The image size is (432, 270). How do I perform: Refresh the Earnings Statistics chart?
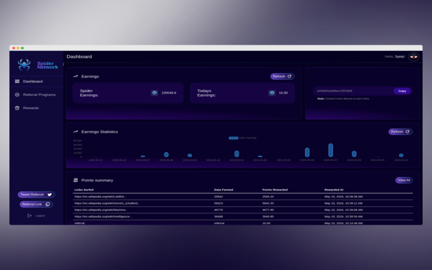(400, 132)
